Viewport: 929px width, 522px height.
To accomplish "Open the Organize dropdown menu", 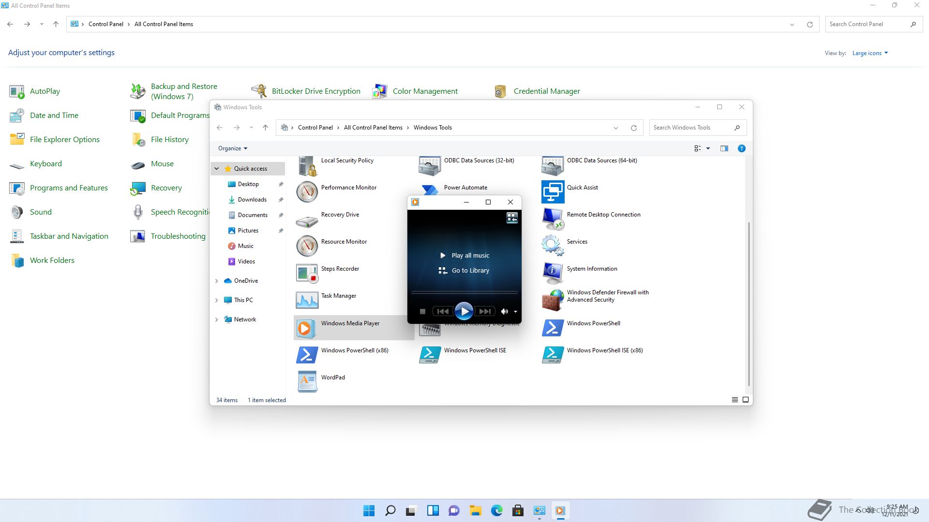I will coord(233,148).
